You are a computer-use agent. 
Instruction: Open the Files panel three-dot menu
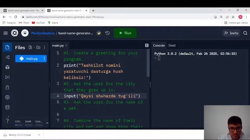click(45, 47)
